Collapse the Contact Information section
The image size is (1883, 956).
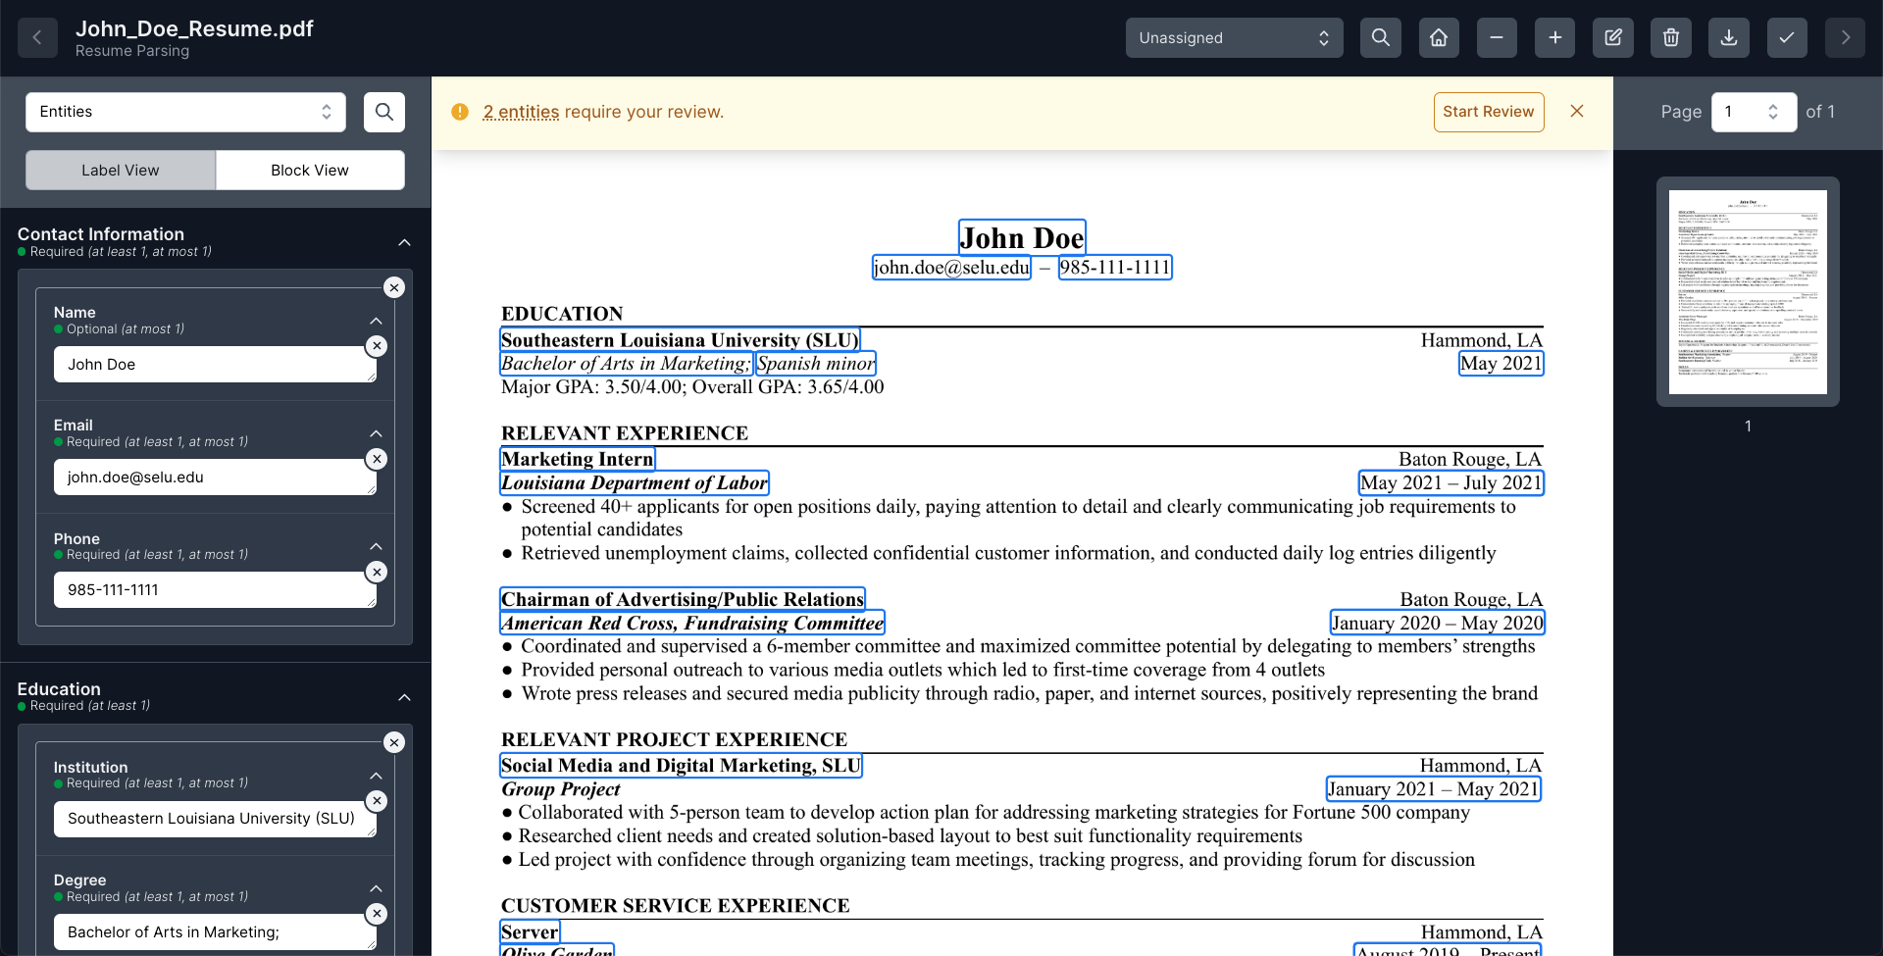click(404, 242)
